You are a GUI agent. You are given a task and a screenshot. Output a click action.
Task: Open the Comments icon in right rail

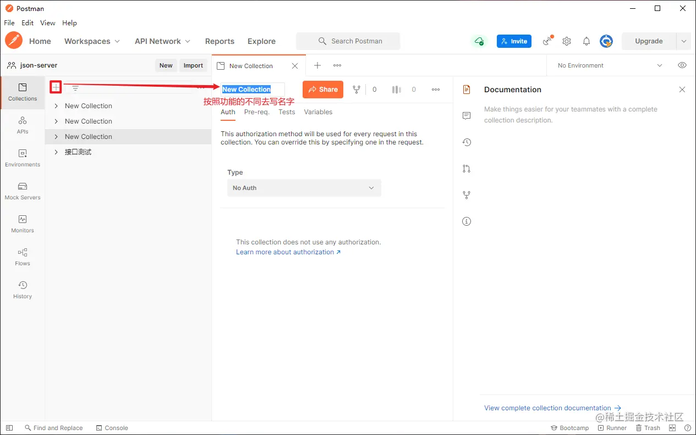(x=467, y=116)
